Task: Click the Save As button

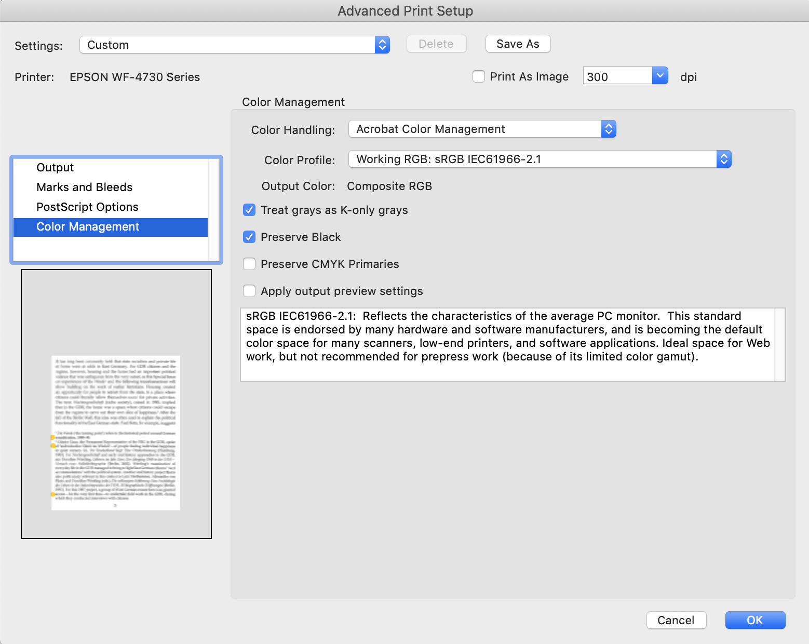Action: coord(517,44)
